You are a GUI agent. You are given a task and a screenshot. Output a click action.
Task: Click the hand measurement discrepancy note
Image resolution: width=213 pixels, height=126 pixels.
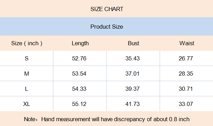pos(107,119)
